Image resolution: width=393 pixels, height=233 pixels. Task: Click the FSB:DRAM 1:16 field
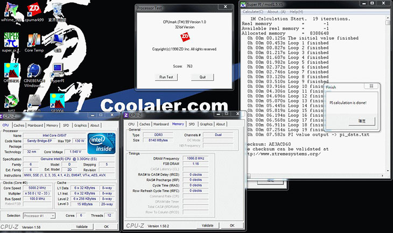click(x=195, y=164)
